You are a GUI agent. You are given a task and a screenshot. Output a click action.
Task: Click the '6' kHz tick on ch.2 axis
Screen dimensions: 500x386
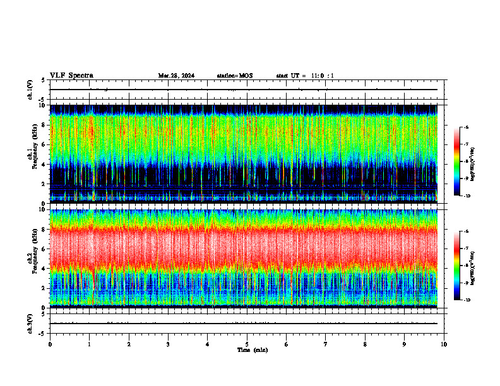click(x=44, y=249)
